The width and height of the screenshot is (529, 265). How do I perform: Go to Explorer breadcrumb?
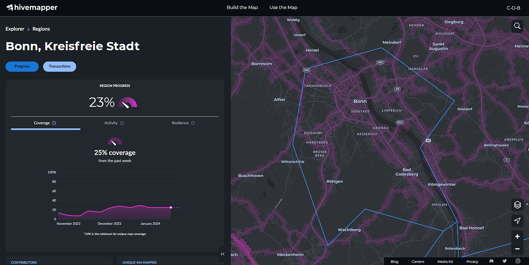15,29
